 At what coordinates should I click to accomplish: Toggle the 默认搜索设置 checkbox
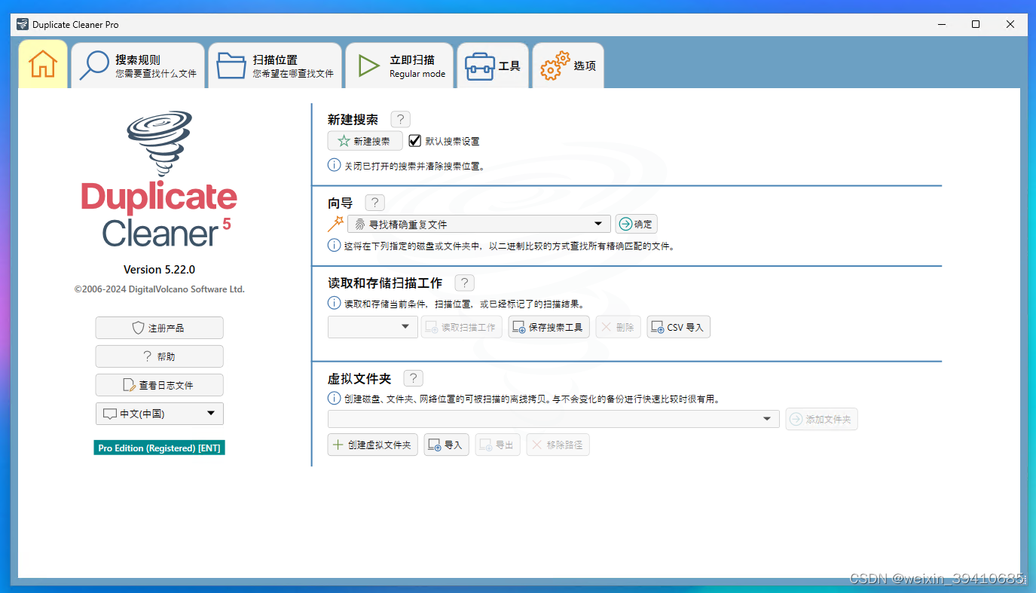coord(415,141)
